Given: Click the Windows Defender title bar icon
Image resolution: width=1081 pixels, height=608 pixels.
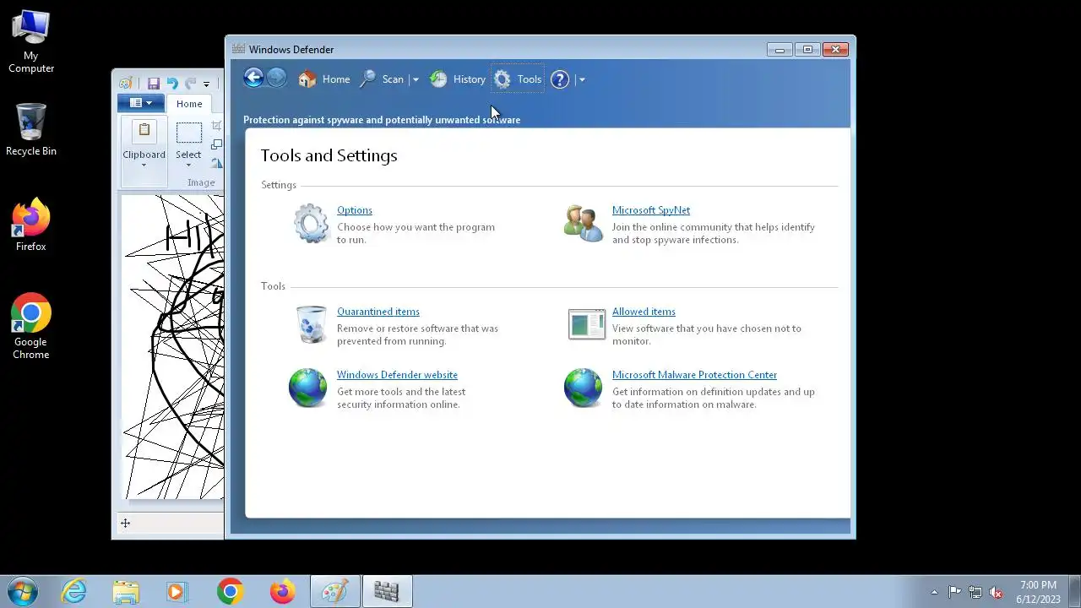Looking at the screenshot, I should point(239,49).
